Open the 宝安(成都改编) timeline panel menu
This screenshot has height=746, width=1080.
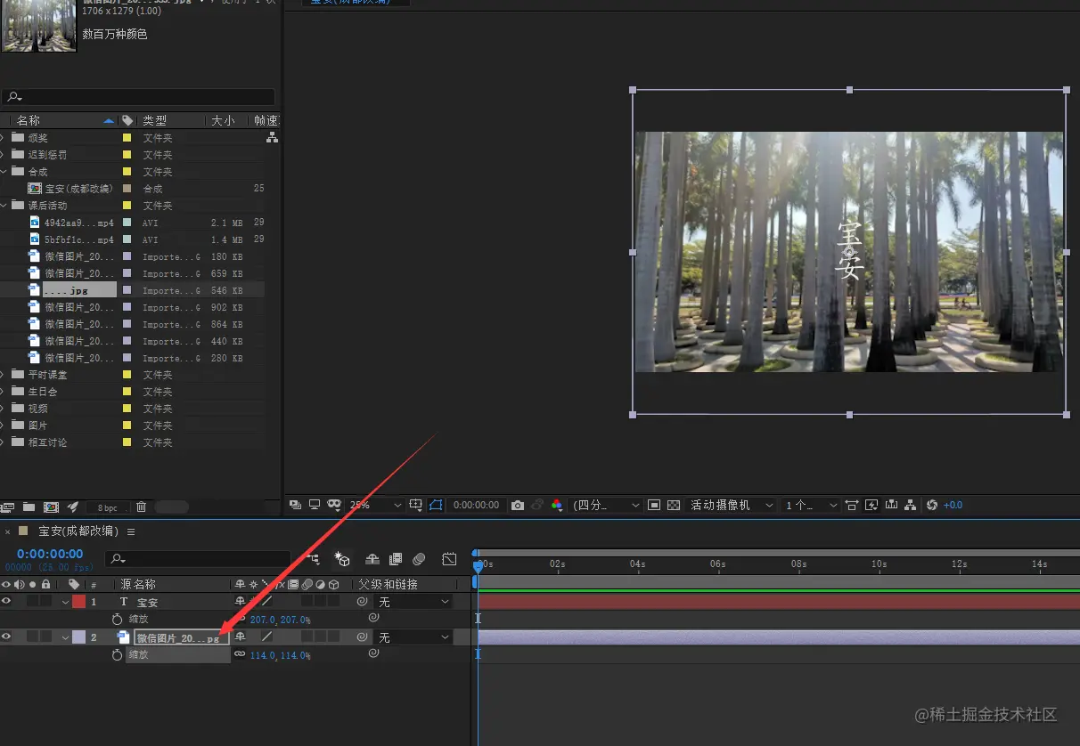pos(131,531)
